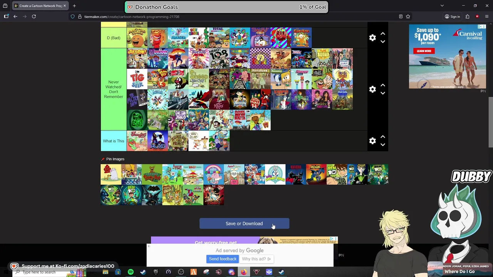This screenshot has height=277, width=493.
Task: Toggle the browser sidebar panel
Action: [x=6, y=17]
